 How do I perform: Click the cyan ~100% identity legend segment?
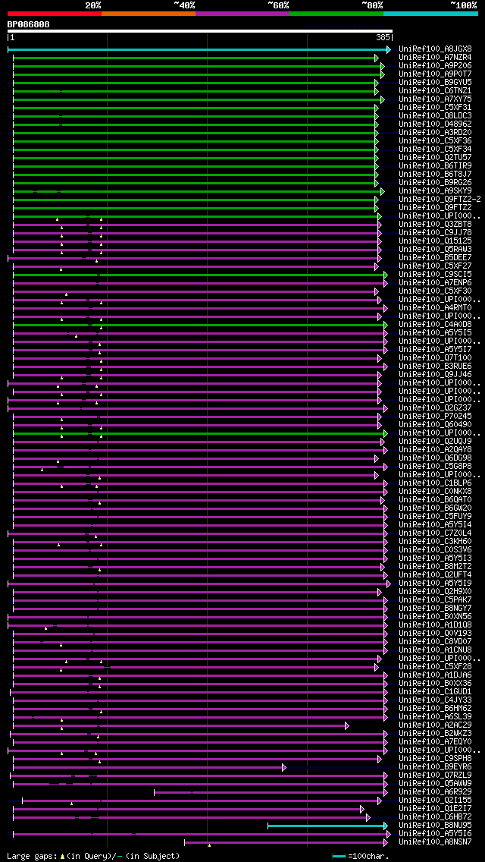[430, 13]
